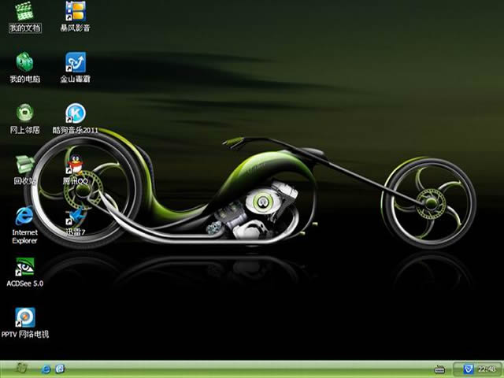Select the 我的文档 desktop icon
Screen dimensions: 504x378
pyautogui.click(x=24, y=12)
